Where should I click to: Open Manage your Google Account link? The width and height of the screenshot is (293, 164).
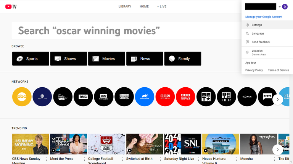(x=264, y=17)
